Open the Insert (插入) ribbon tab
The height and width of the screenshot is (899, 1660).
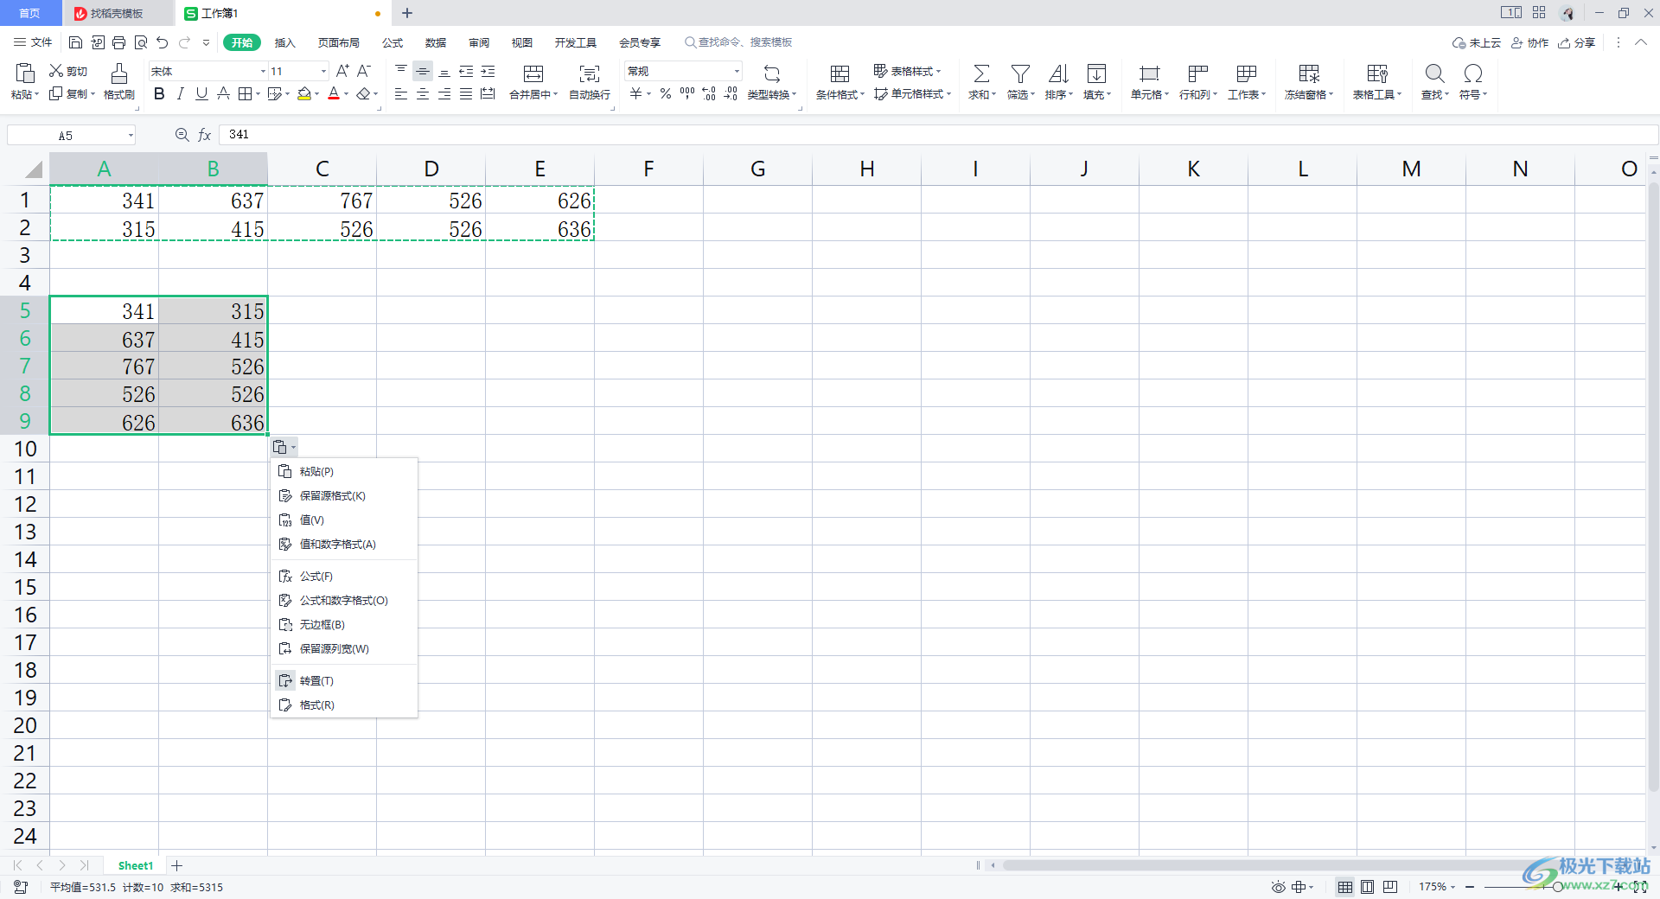tap(284, 42)
